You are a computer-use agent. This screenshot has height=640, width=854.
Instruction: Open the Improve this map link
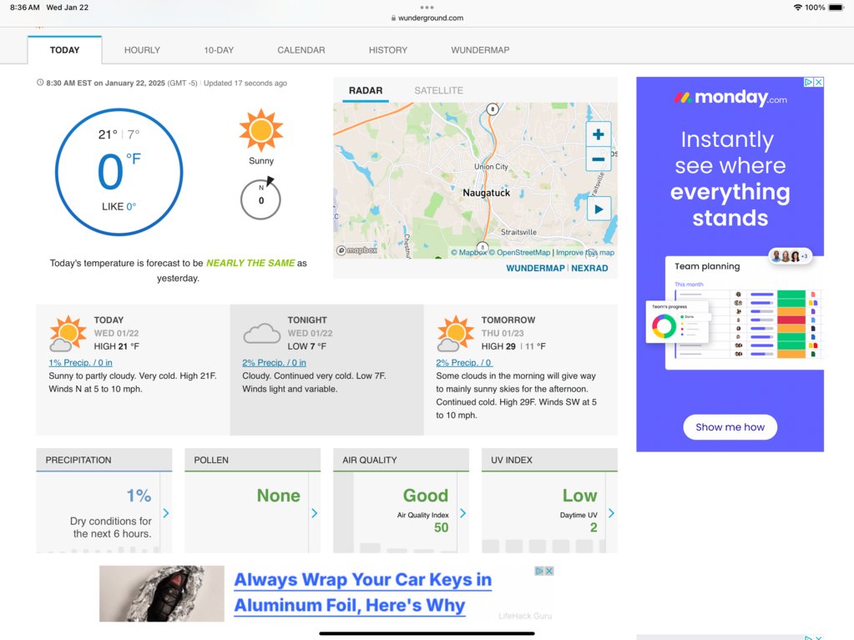pos(585,253)
